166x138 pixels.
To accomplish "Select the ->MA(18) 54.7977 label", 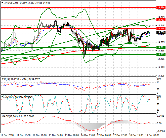I will click(x=30, y=79).
